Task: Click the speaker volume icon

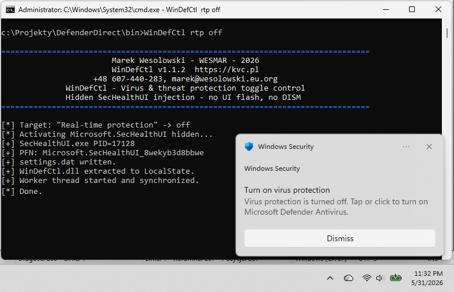Action: click(380, 278)
